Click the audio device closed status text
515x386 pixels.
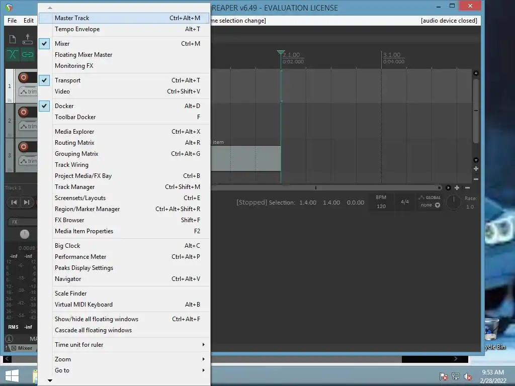tap(449, 21)
